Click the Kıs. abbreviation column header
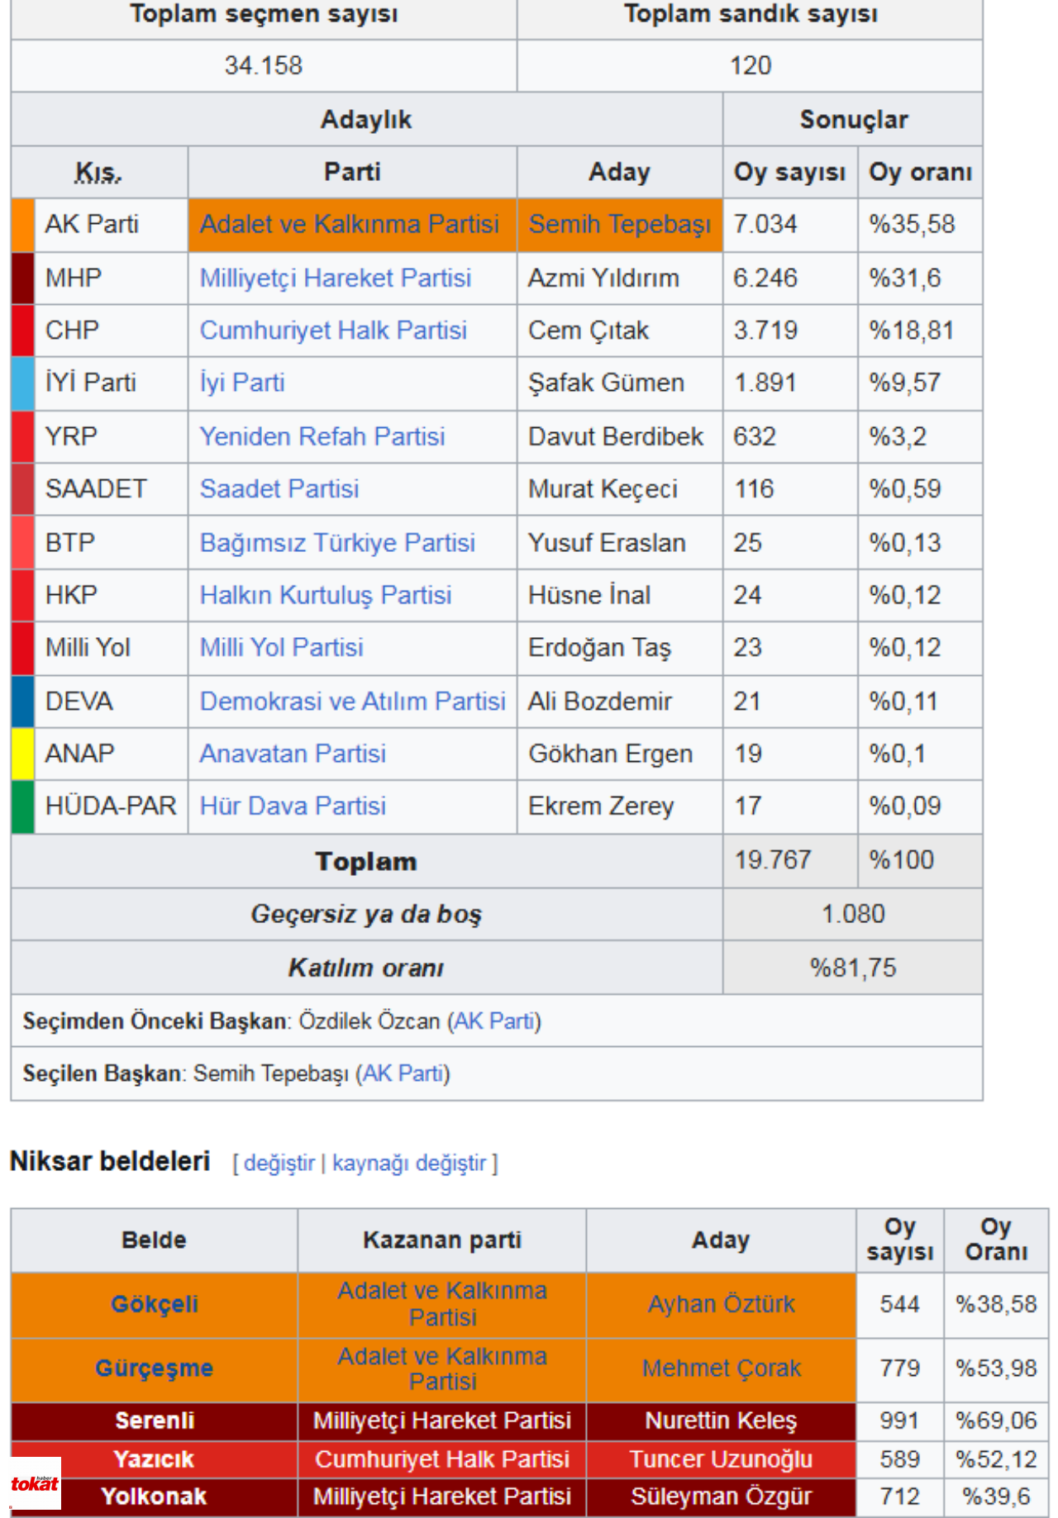 tap(98, 172)
